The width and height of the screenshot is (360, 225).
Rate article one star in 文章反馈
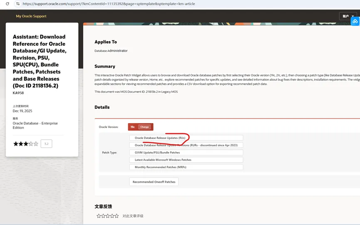(99, 216)
